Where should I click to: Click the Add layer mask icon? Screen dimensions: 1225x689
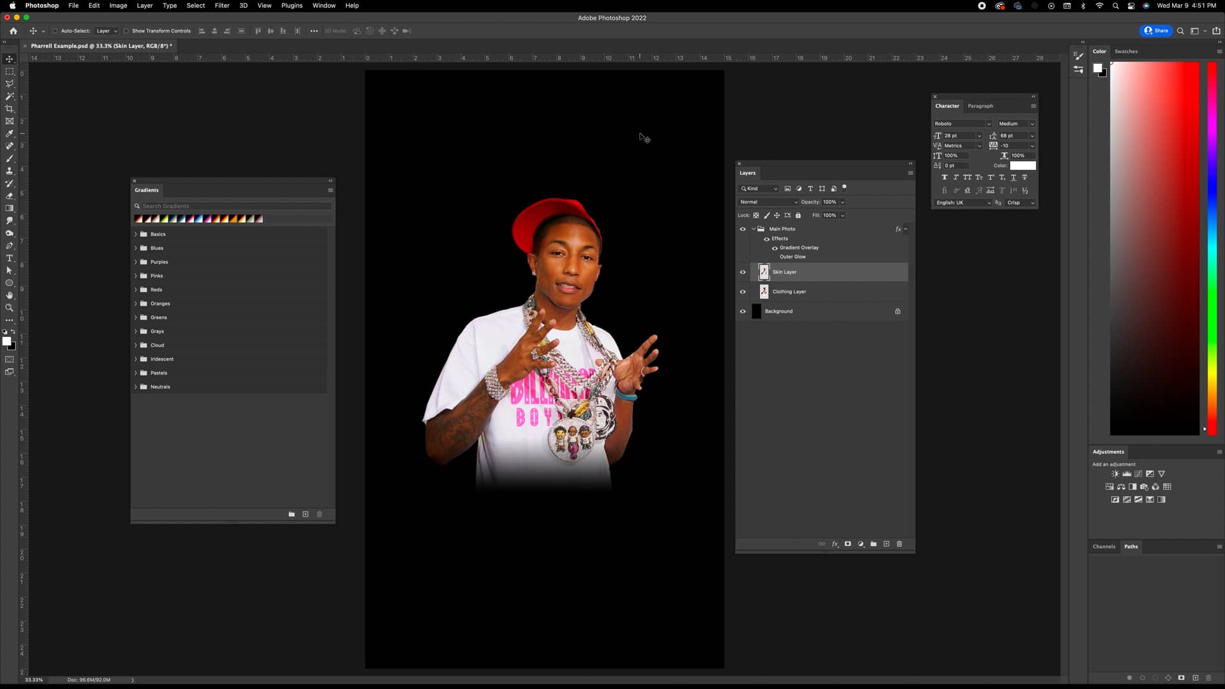pos(848,544)
